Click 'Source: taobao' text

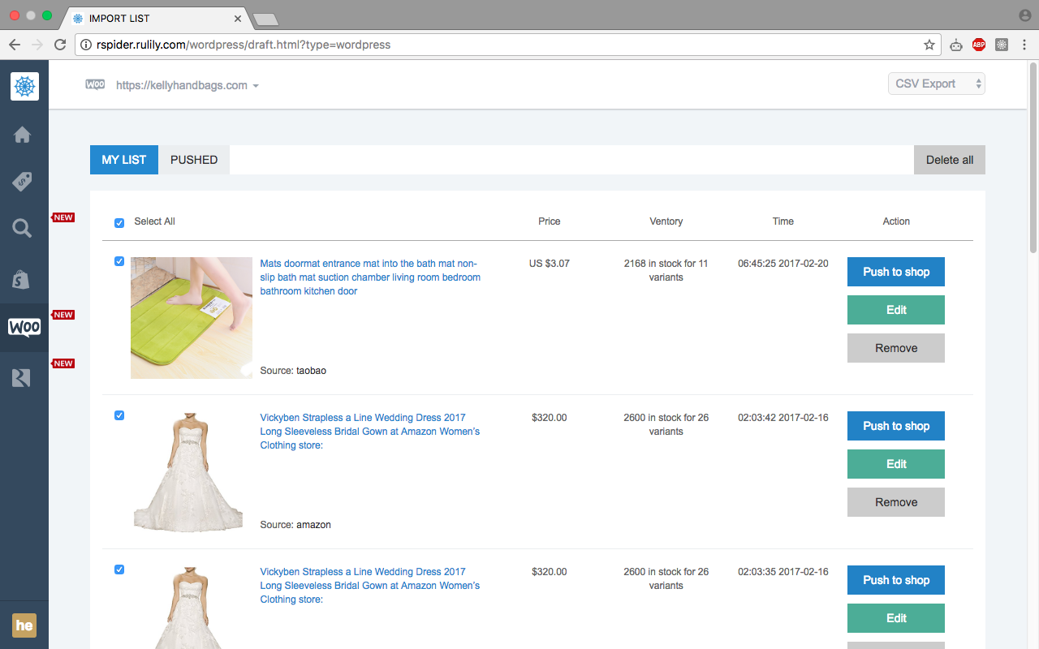pyautogui.click(x=293, y=371)
